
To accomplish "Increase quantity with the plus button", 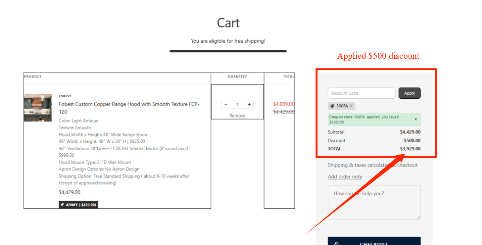I will point(249,105).
